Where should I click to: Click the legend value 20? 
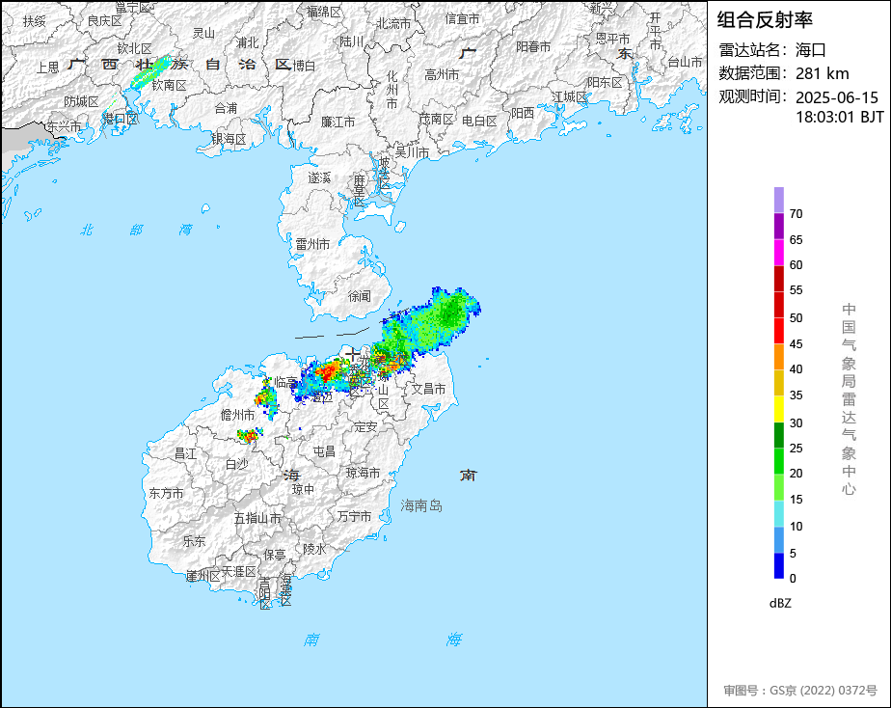pyautogui.click(x=796, y=474)
